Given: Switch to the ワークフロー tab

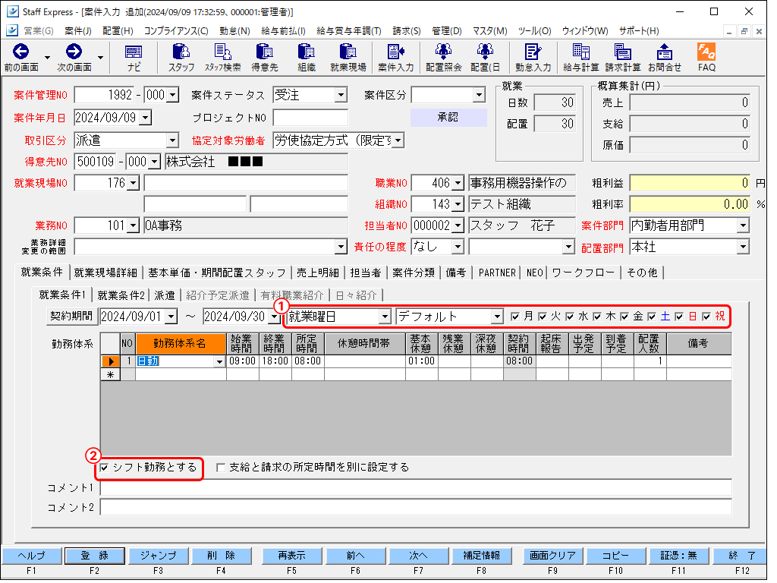Looking at the screenshot, I should (584, 273).
